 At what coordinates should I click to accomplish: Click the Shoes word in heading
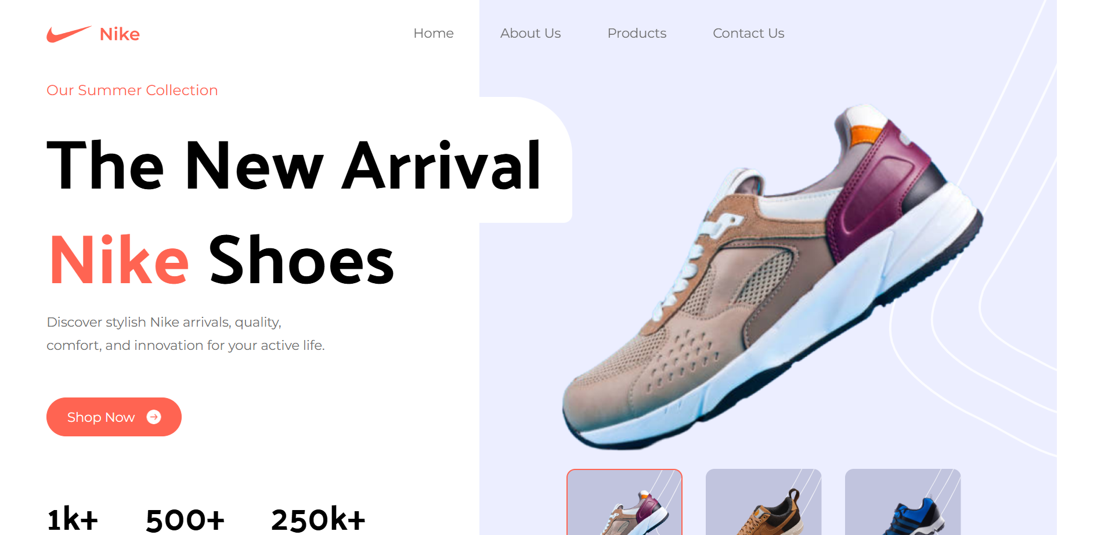[x=301, y=260]
